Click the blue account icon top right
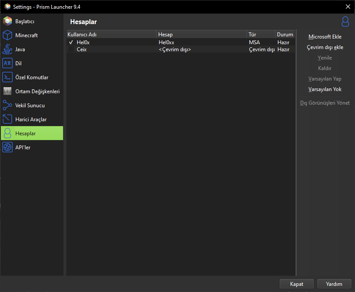Viewport: 355px width, 292px height. pyautogui.click(x=345, y=21)
